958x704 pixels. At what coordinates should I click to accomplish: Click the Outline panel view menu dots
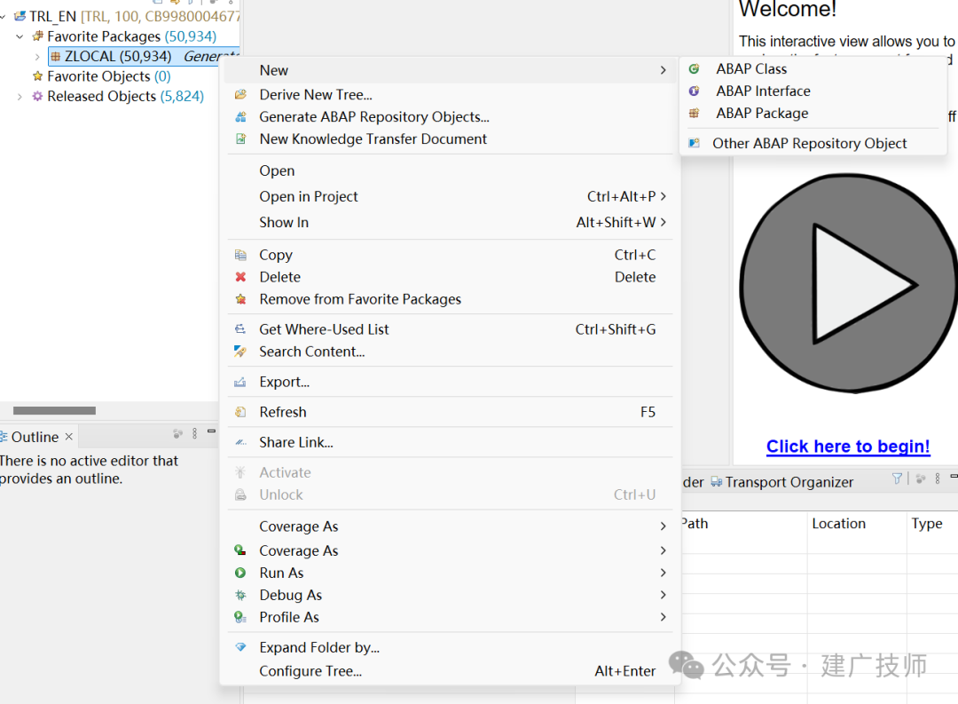pos(195,433)
